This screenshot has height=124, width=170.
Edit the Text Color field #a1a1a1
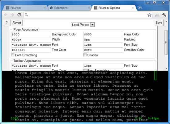point(31,50)
